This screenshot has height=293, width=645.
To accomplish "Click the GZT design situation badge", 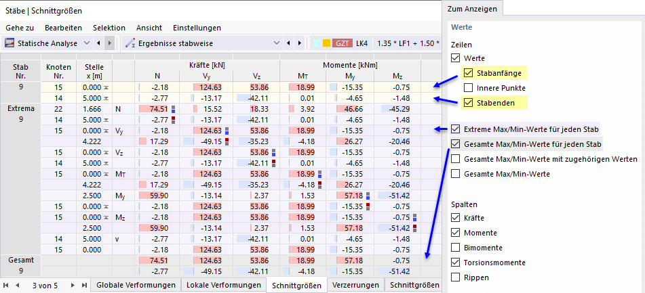I will [343, 43].
